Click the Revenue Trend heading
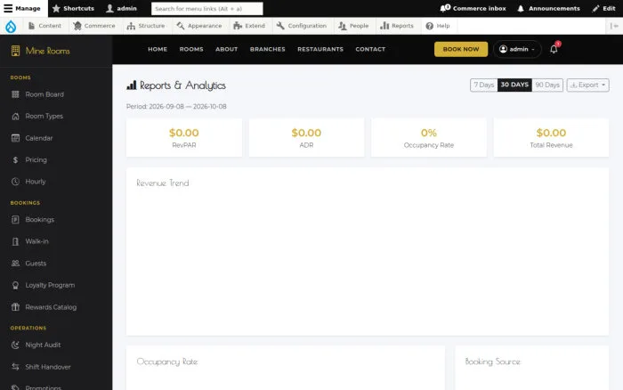 pos(163,183)
